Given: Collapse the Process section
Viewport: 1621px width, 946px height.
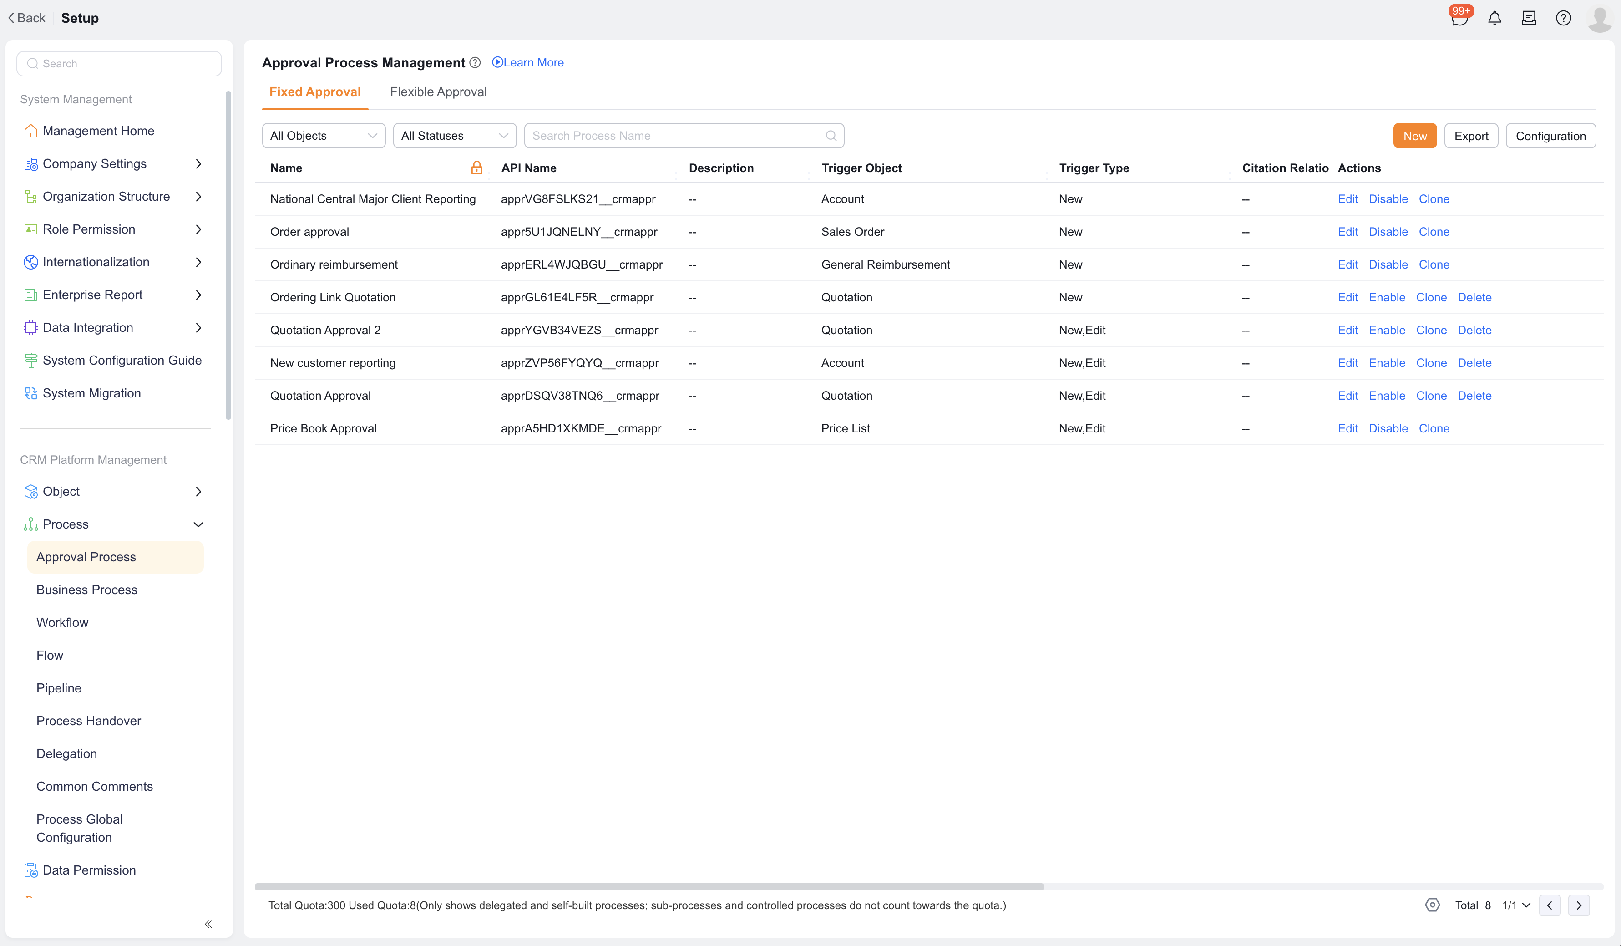Looking at the screenshot, I should [198, 524].
